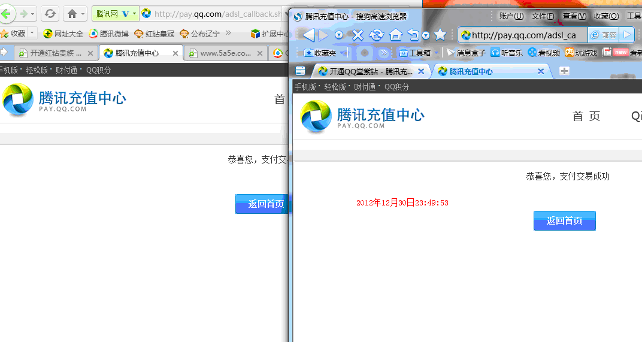Click the go arrow beside Sogou address bar

pos(627,35)
